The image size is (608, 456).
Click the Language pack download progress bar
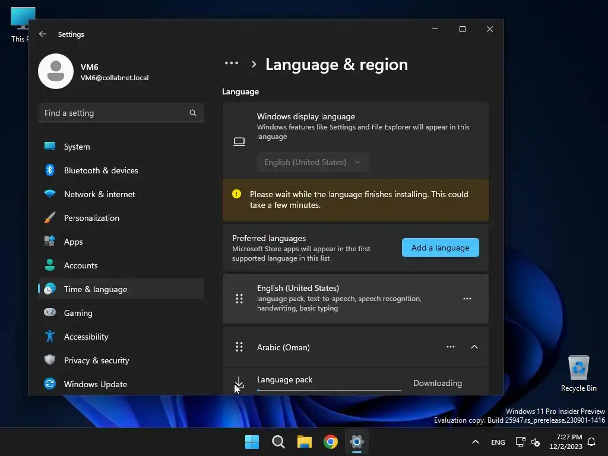click(x=329, y=390)
